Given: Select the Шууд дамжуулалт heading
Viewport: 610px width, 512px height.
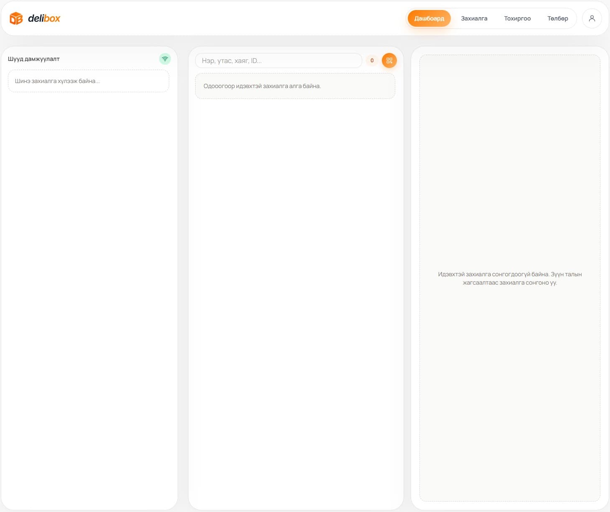Looking at the screenshot, I should click(34, 59).
